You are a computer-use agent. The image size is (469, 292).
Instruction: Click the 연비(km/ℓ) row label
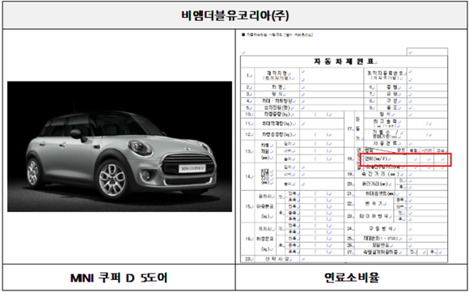click(377, 159)
